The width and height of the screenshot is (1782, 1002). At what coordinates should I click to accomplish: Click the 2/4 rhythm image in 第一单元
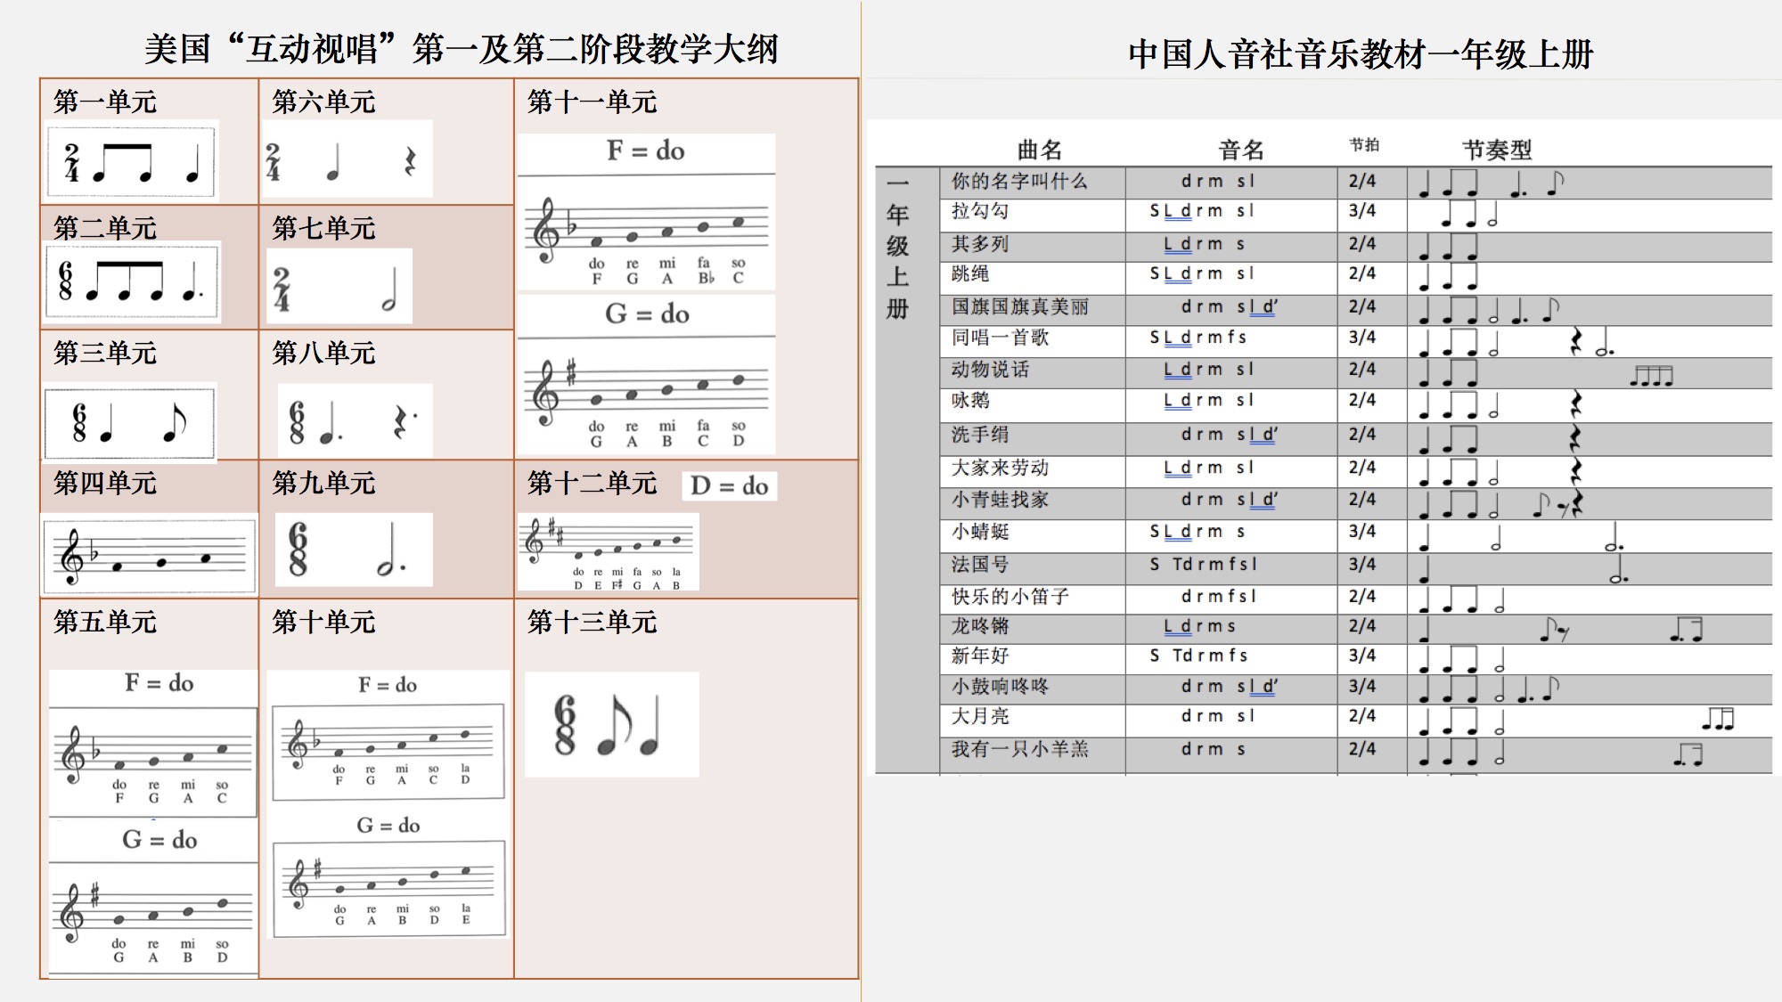131,162
